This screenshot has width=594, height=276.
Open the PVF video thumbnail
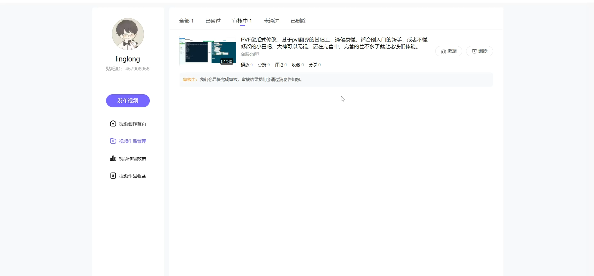click(208, 50)
